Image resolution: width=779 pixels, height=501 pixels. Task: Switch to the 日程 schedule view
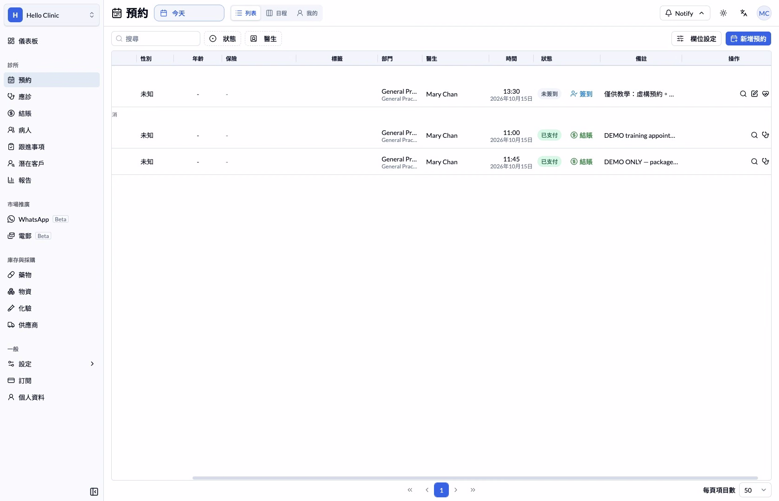[x=276, y=13]
